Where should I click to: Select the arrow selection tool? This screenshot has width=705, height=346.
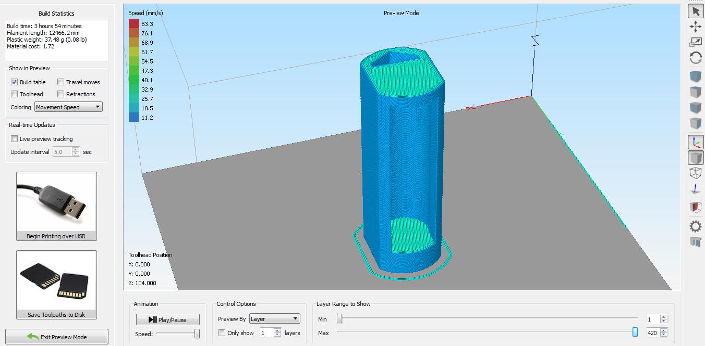[696, 11]
